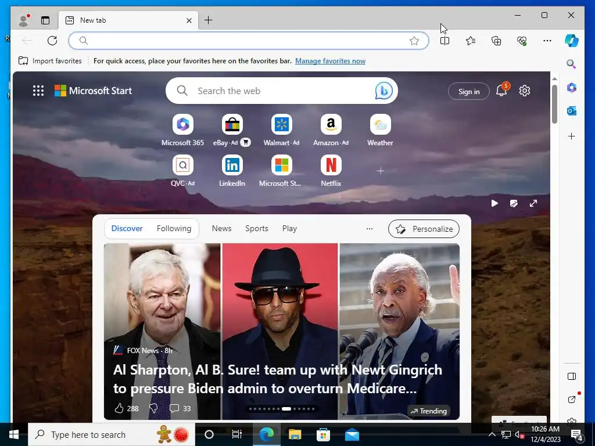Open sidebar Search icon
The height and width of the screenshot is (446, 595).
pyautogui.click(x=571, y=64)
